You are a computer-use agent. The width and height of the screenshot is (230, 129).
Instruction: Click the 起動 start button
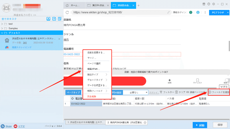click(x=200, y=125)
